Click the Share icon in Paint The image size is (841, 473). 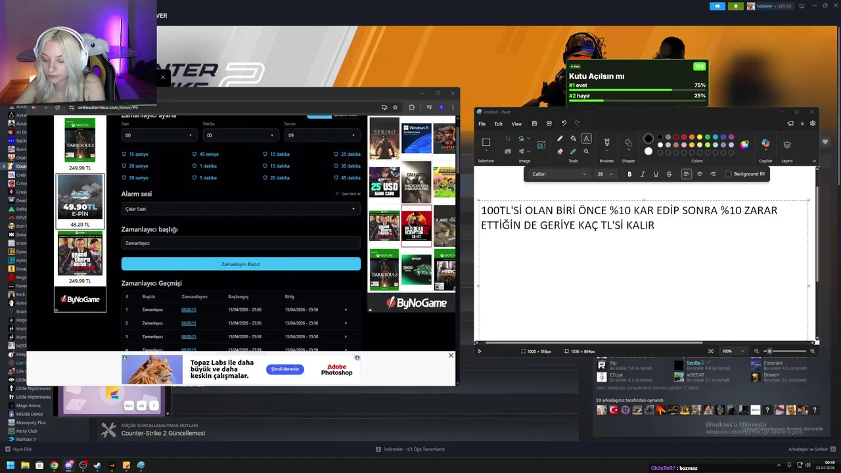point(549,124)
